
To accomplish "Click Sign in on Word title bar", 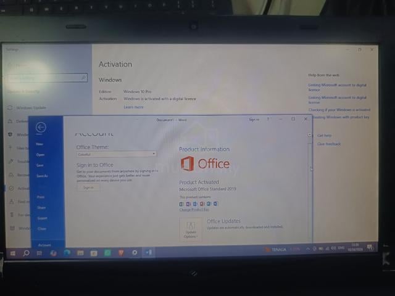I will point(254,120).
